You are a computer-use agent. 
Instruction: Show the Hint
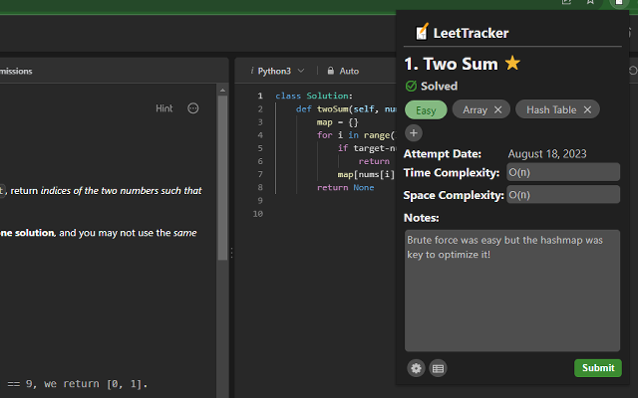tap(163, 108)
